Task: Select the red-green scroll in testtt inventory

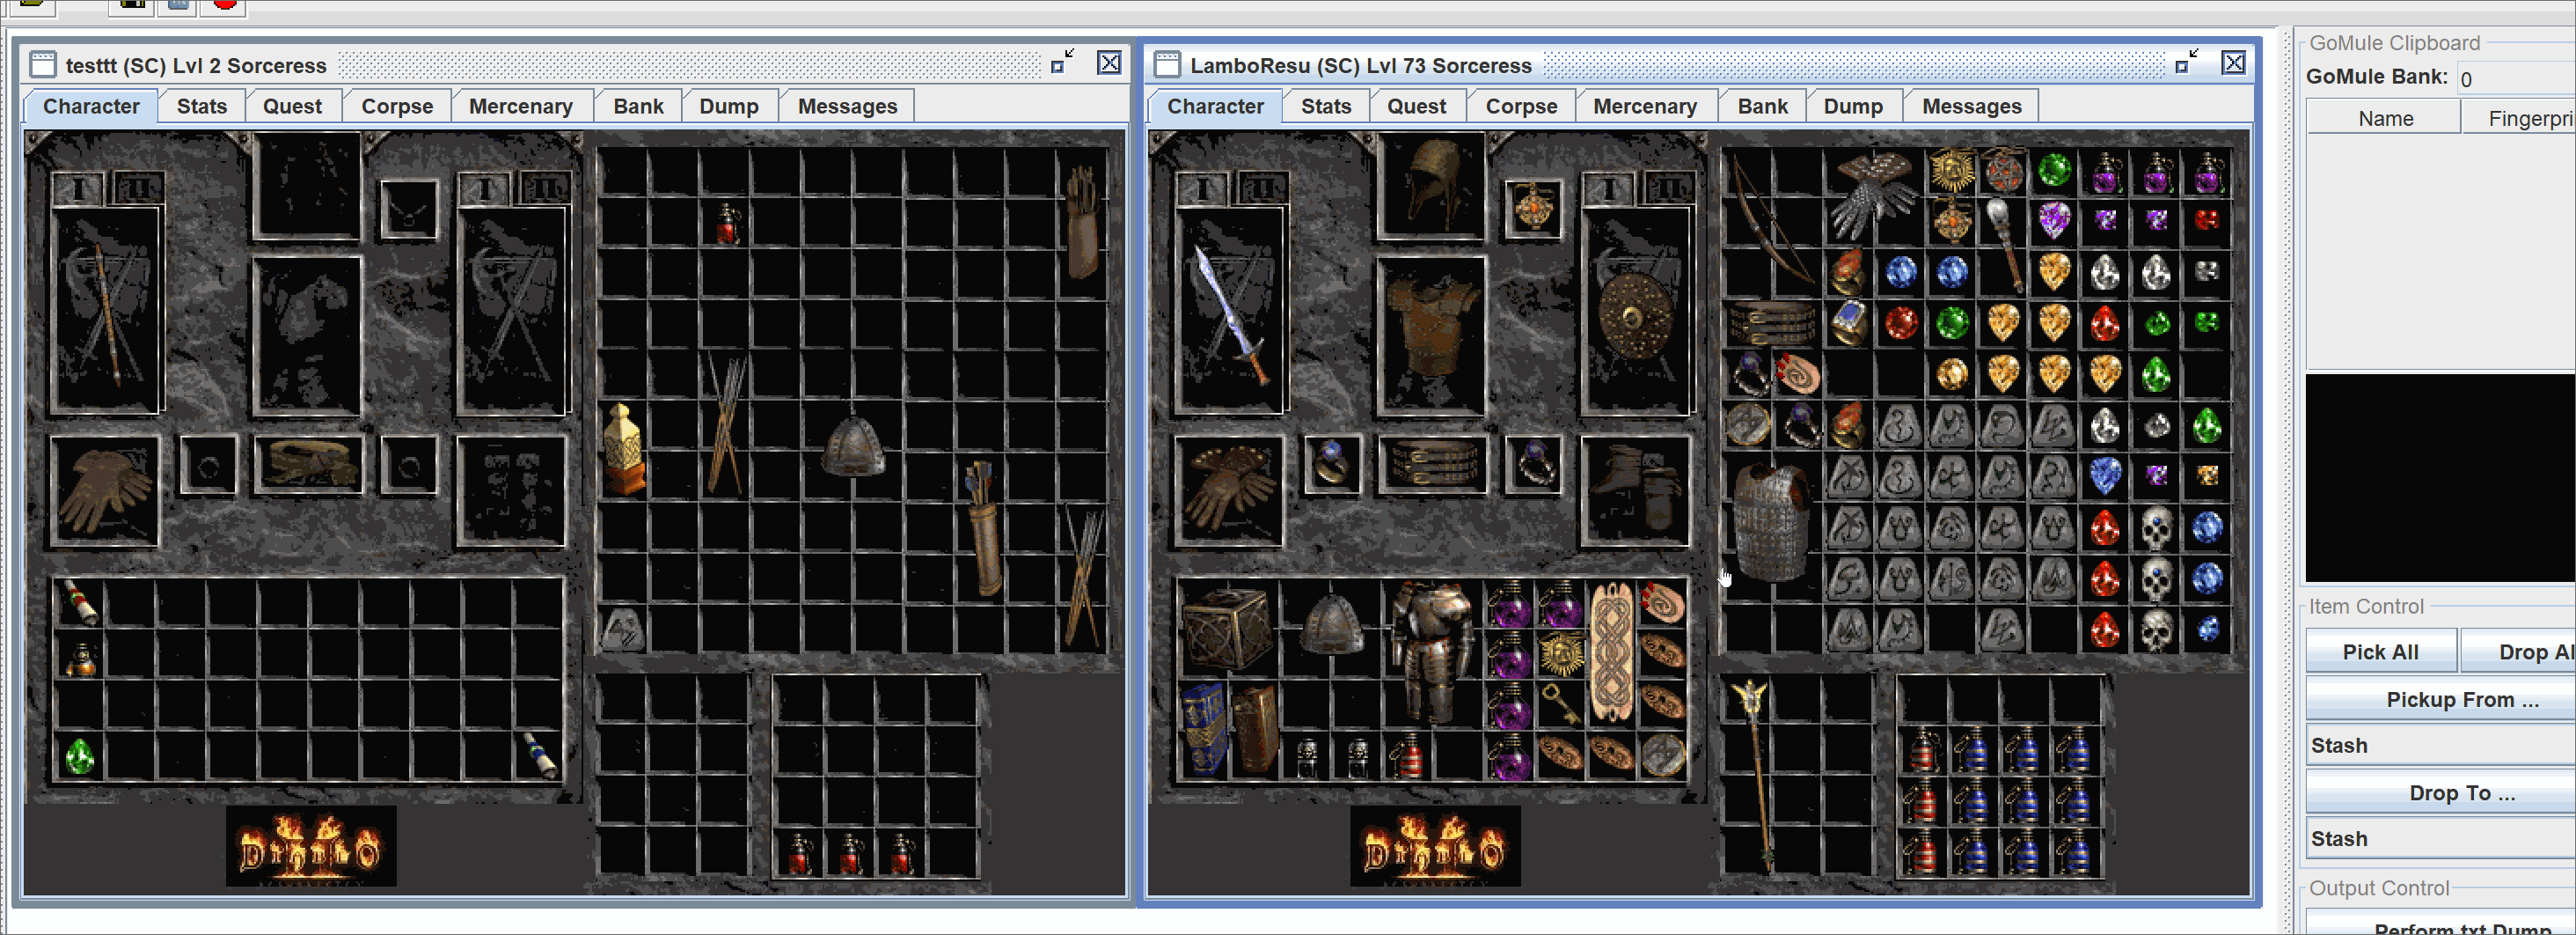Action: 81,601
